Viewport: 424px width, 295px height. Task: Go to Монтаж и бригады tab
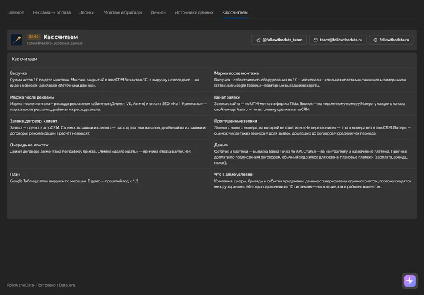coord(122,12)
